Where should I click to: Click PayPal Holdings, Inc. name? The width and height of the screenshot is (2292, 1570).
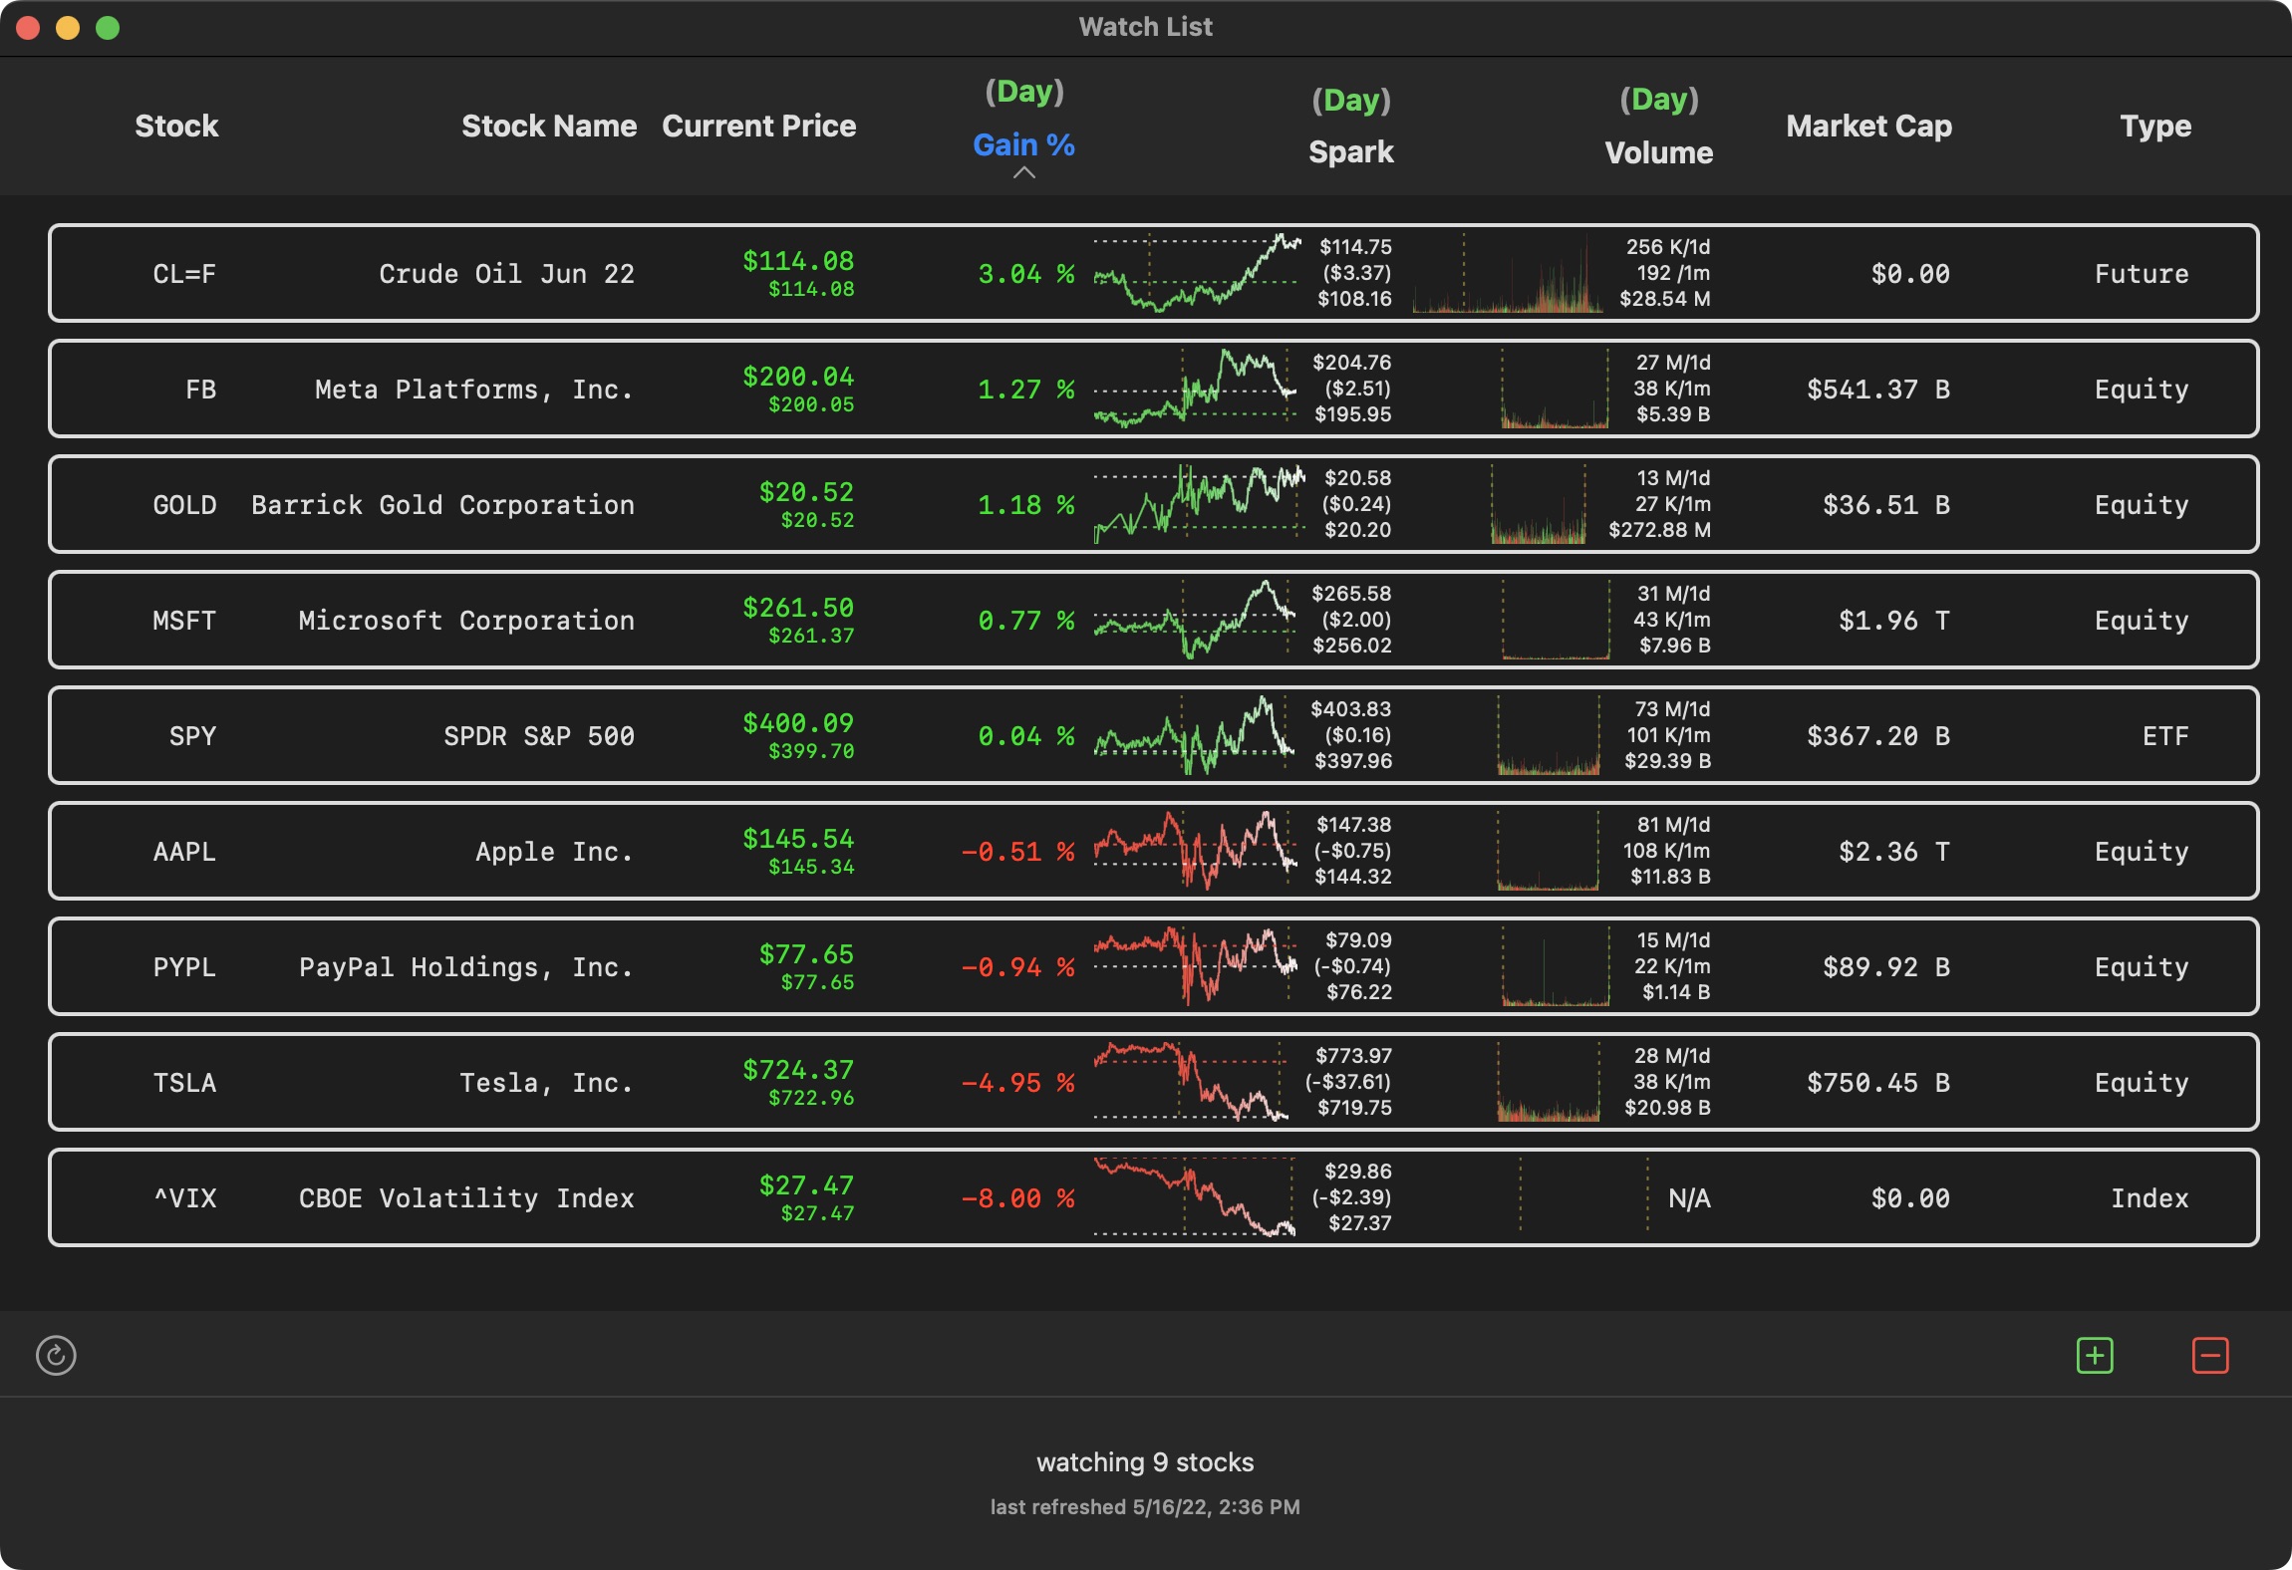click(x=466, y=967)
